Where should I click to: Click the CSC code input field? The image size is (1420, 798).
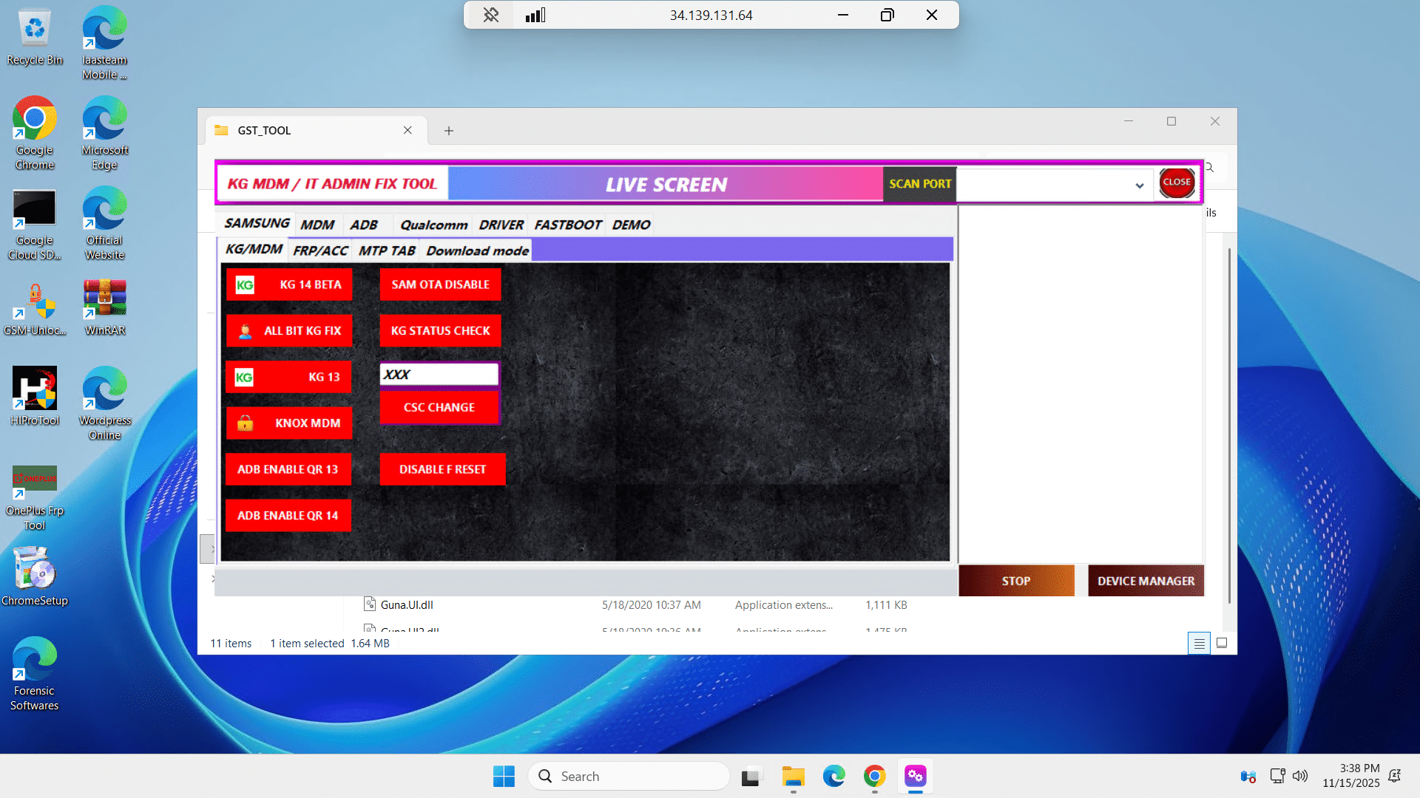(439, 375)
